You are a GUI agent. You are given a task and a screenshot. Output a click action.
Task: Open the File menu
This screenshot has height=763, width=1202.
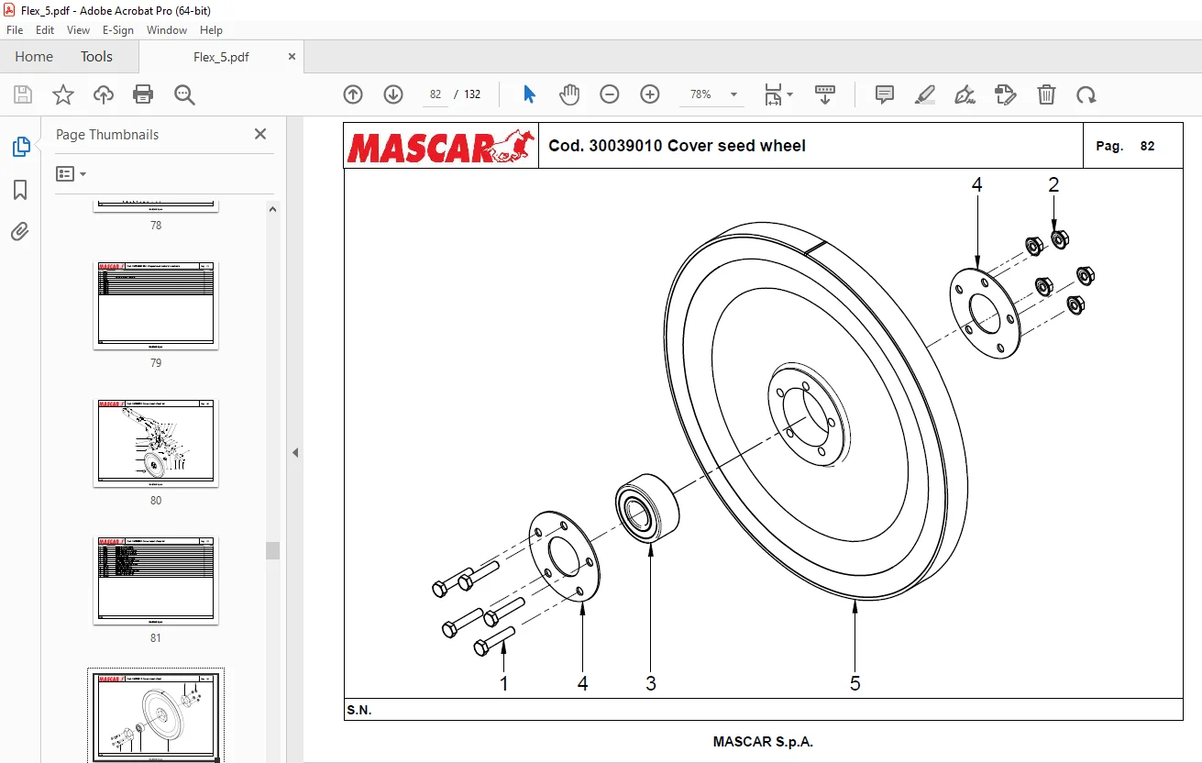tap(15, 30)
